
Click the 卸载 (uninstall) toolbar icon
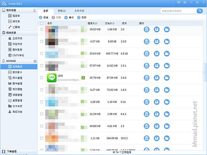point(53,18)
